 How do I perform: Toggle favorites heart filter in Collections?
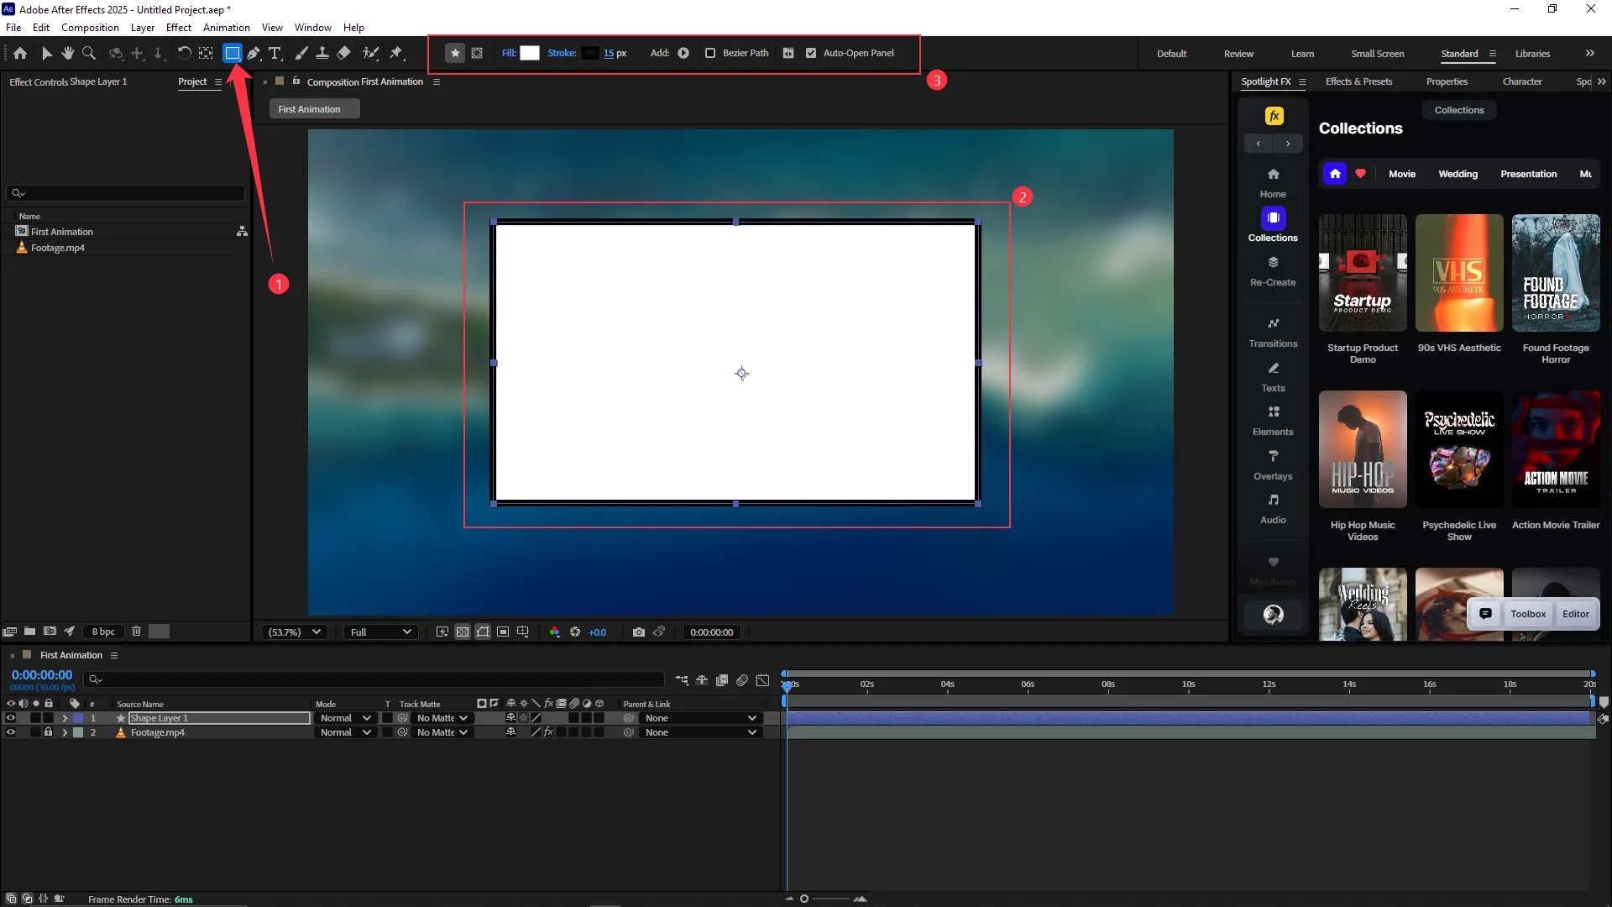pyautogui.click(x=1360, y=174)
